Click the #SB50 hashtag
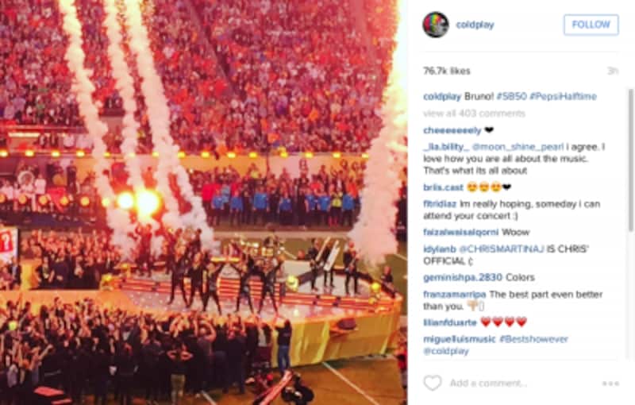Image resolution: width=635 pixels, height=405 pixels. [511, 96]
